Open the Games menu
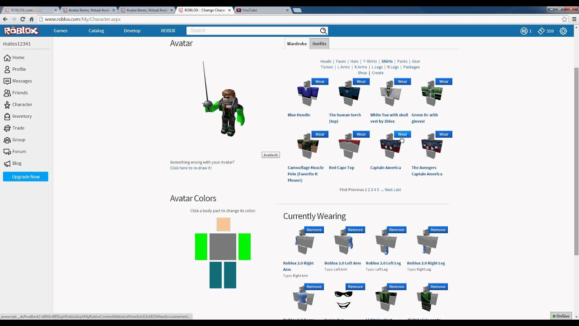The height and width of the screenshot is (326, 579). pyautogui.click(x=60, y=31)
